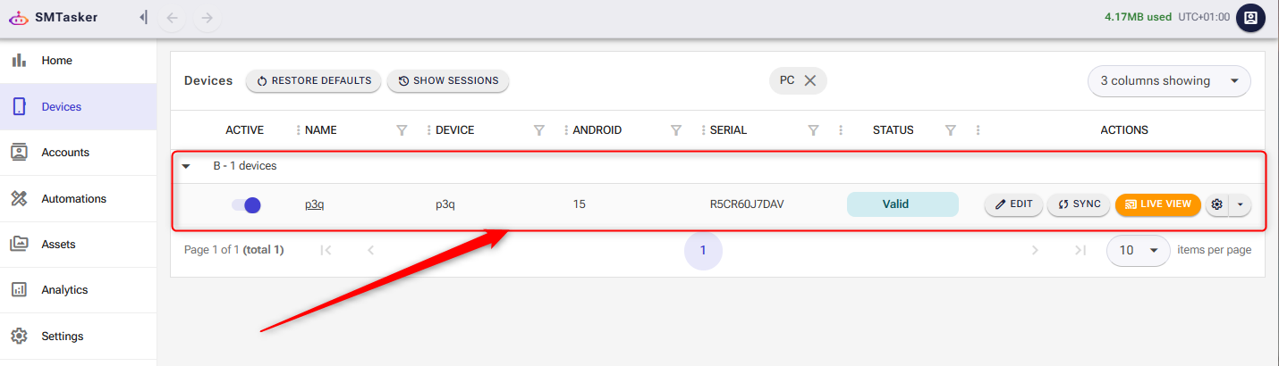Collapse the sidebar with the arrow icon
The width and height of the screenshot is (1279, 366).
click(x=143, y=18)
